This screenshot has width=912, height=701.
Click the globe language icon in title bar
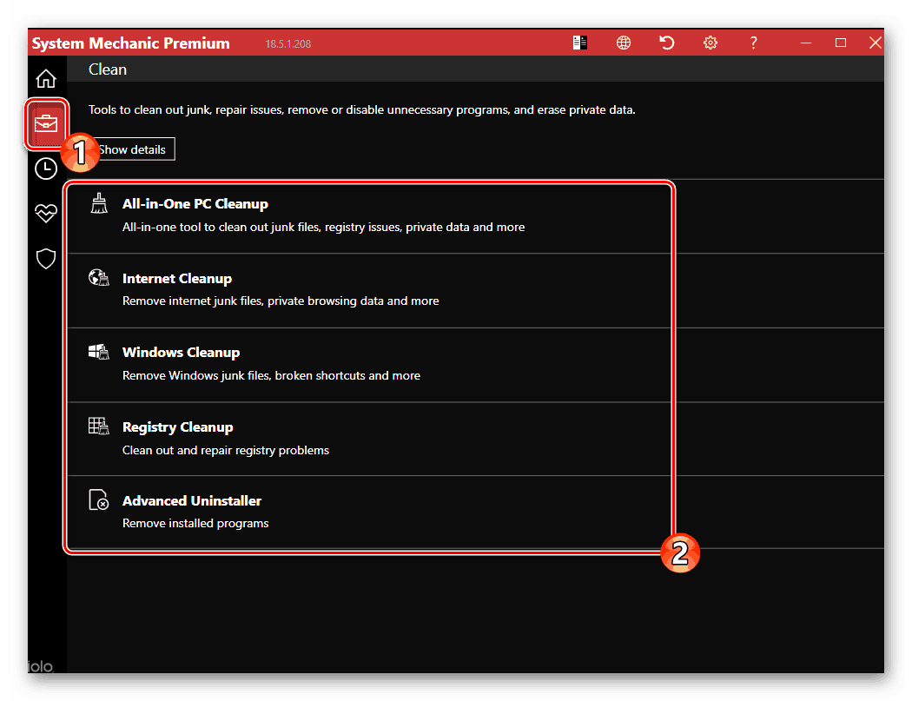point(624,43)
